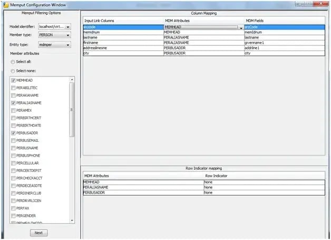
Task: Click the Next button
Action: point(38,233)
